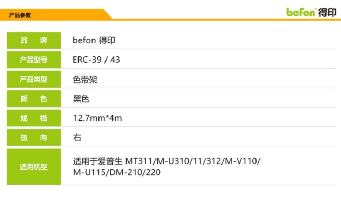This screenshot has width=341, height=200.
Task: Click the M-U115/DM-210/220 model line
Action: tap(117, 172)
